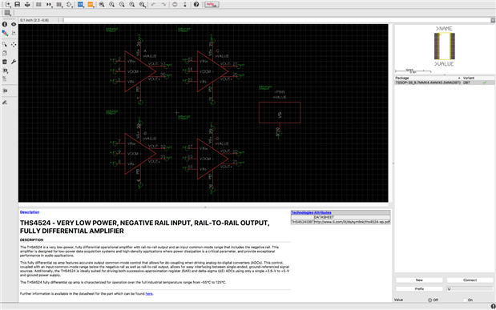The image size is (496, 310).
Task: Expand the Open file icon dropdown
Action: point(7,5)
